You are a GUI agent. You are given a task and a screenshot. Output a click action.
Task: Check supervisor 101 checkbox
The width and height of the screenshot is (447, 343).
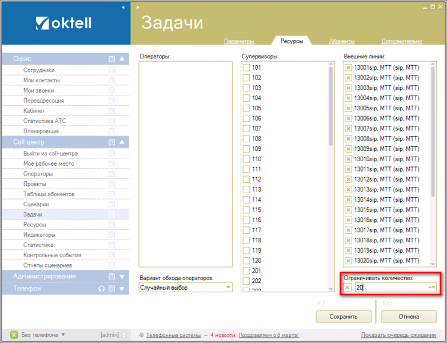click(x=246, y=68)
